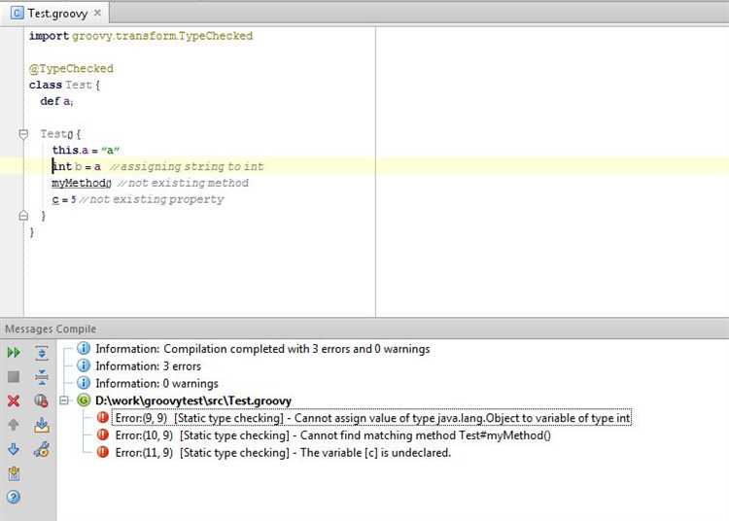Image resolution: width=729 pixels, height=521 pixels.
Task: Open compiler settings wrench icon
Action: point(42,449)
